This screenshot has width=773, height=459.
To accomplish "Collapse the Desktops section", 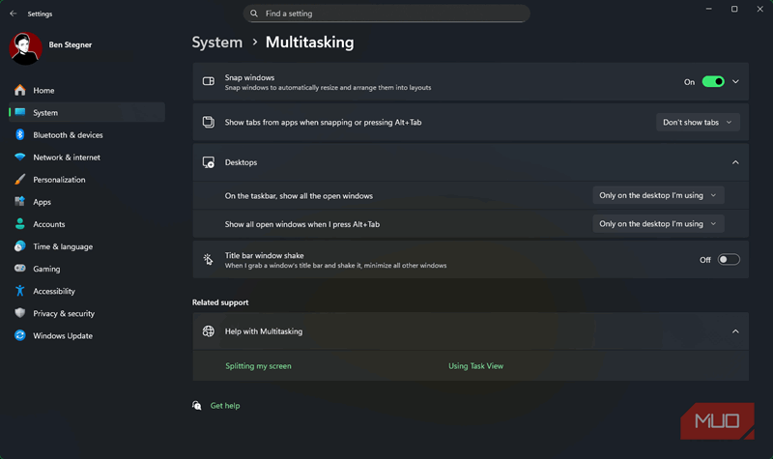I will click(x=735, y=162).
